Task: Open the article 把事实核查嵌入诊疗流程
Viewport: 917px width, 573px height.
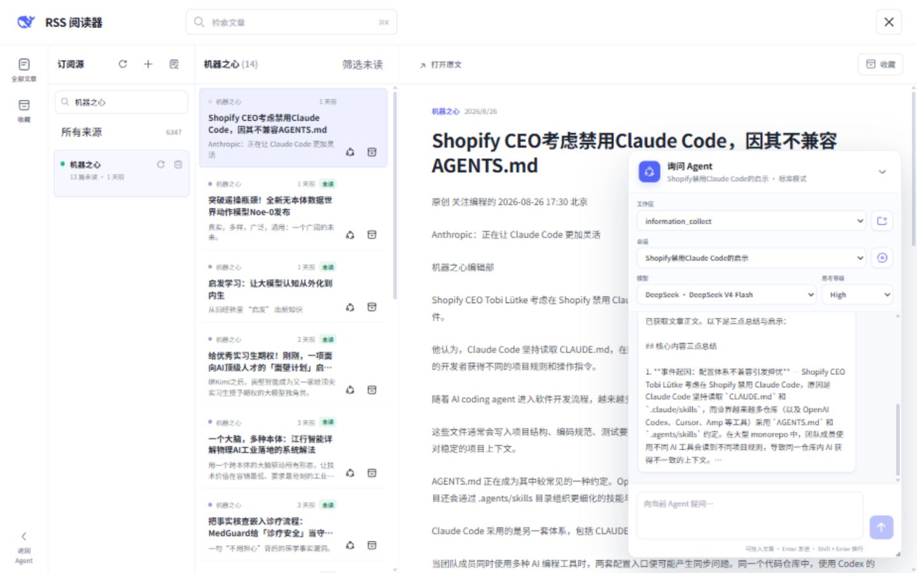Action: (x=270, y=527)
